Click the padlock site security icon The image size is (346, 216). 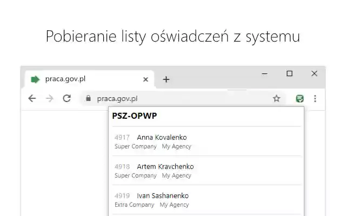[88, 98]
